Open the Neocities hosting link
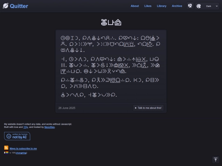 pos(49,127)
